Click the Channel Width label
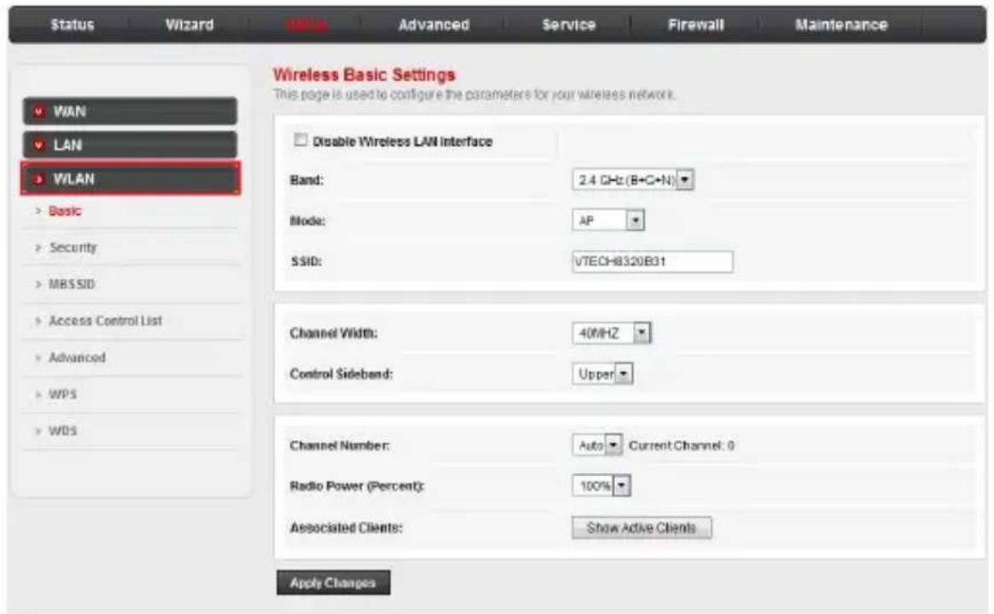Viewport: 994px width, 614px height. coord(334,333)
